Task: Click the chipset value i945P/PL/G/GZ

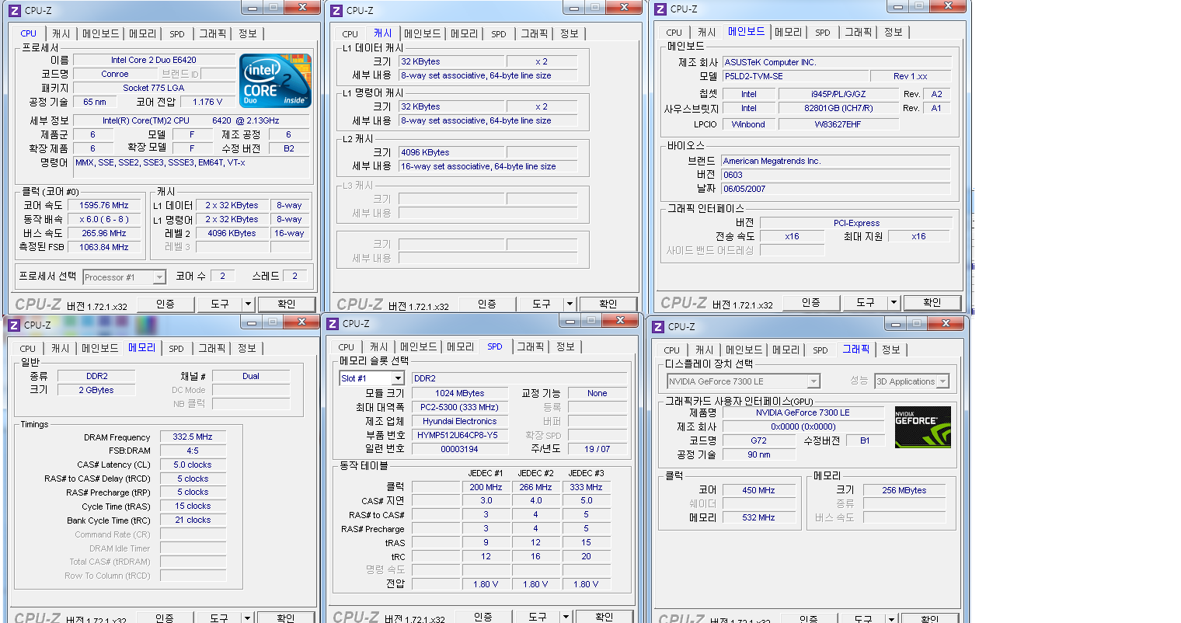Action: (839, 94)
